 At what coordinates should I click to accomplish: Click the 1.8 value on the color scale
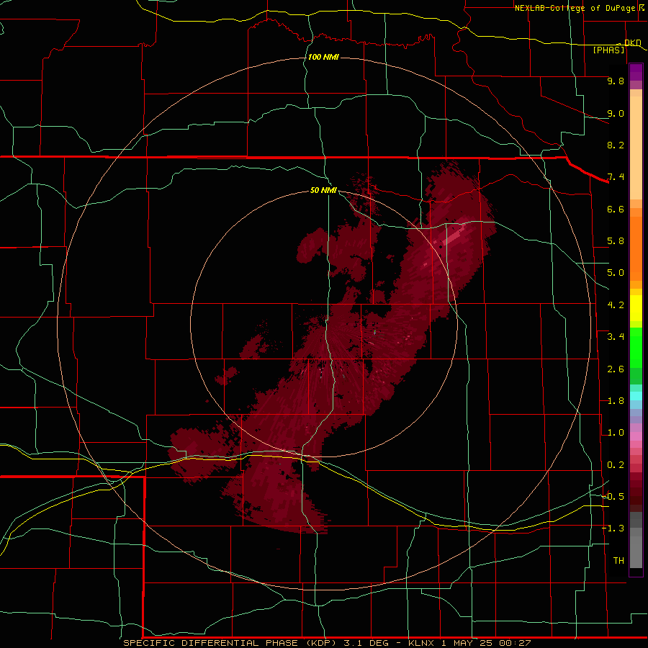point(616,401)
